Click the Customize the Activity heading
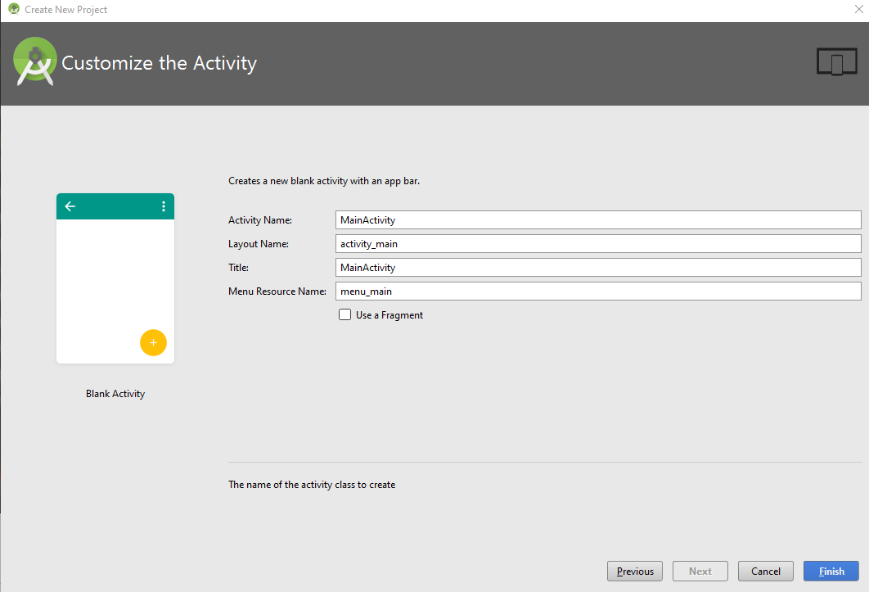This screenshot has width=869, height=592. (160, 63)
